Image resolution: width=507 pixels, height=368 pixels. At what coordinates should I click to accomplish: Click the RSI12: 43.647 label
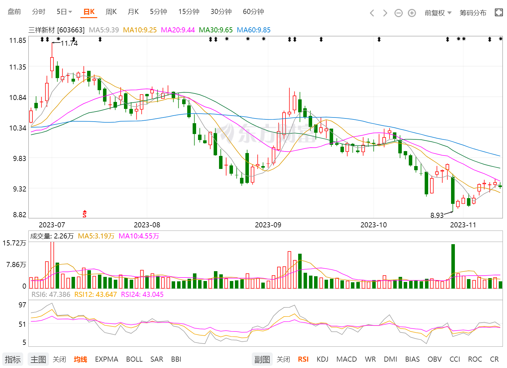(96, 295)
